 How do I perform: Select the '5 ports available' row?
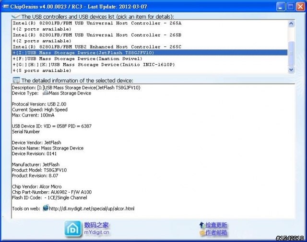coord(150,70)
